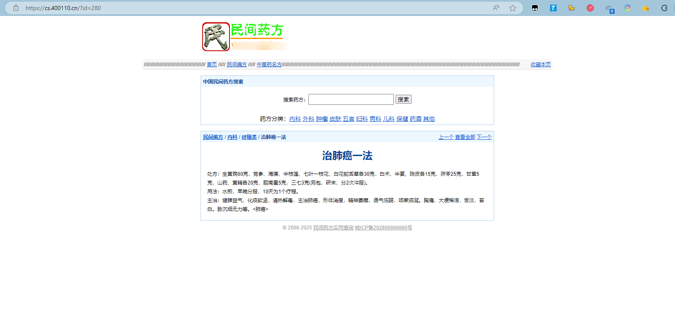Image resolution: width=675 pixels, height=320 pixels.
Task: Go to 下一个 next prescription
Action: (x=484, y=137)
